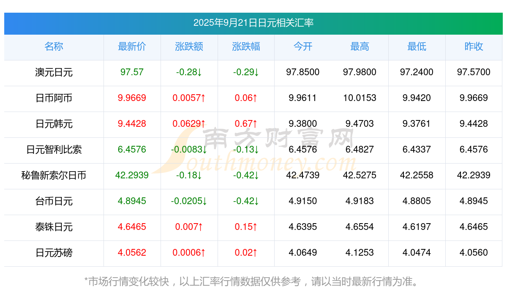Select the 今开 column header
This screenshot has width=507, height=295.
click(x=303, y=46)
